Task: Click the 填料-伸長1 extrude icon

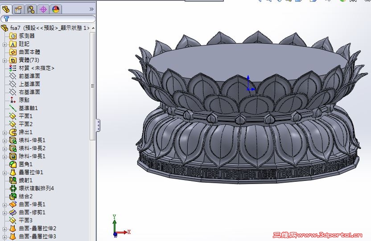Action: click(13, 140)
